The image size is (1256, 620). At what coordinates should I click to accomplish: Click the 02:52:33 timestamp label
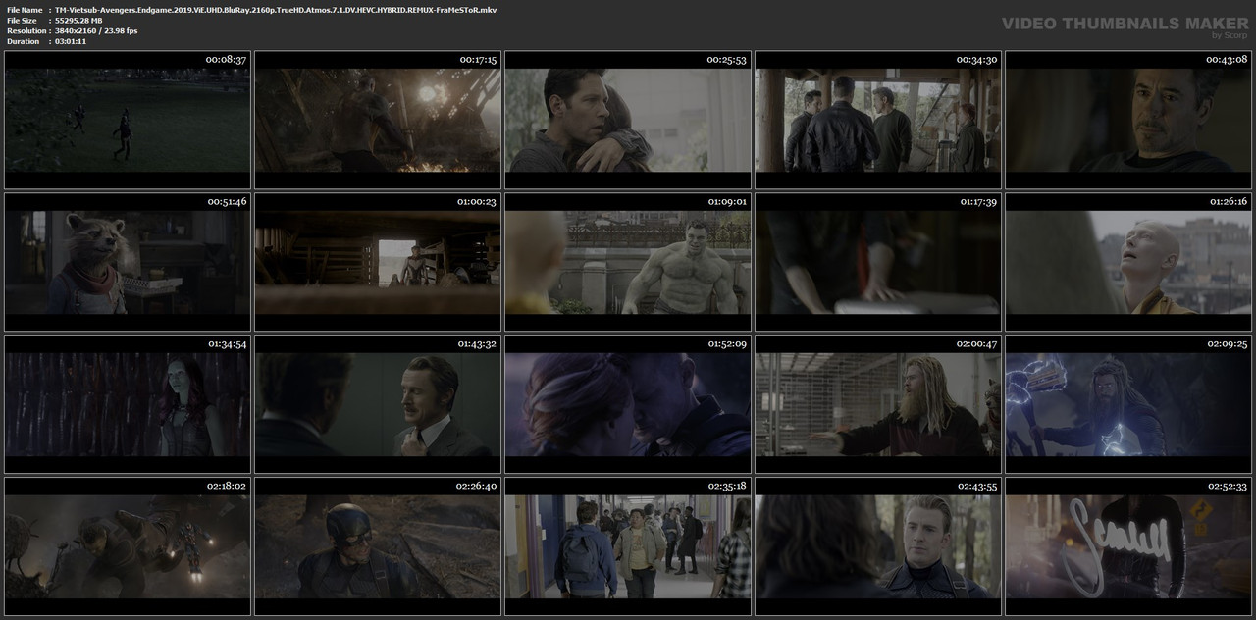[x=1228, y=486]
